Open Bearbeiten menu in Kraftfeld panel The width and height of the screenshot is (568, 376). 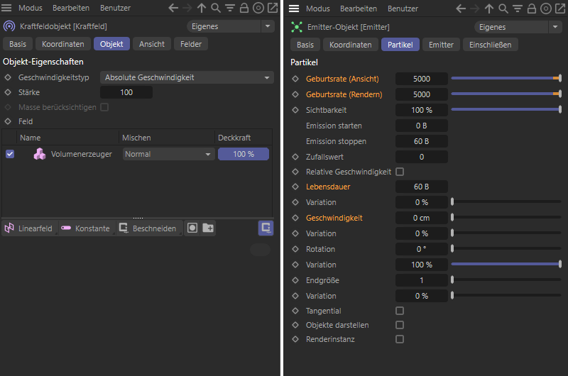click(70, 8)
